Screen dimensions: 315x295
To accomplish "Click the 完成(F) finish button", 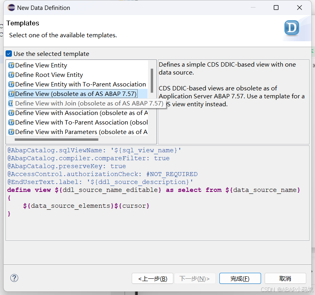I will click(240, 278).
